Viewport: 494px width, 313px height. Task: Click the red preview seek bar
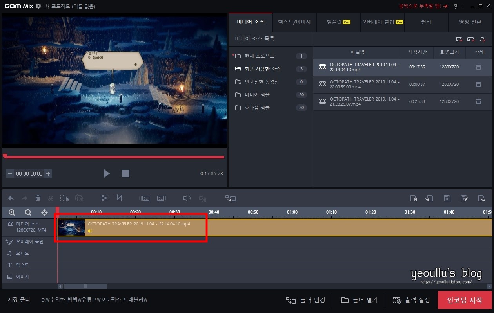coord(114,157)
